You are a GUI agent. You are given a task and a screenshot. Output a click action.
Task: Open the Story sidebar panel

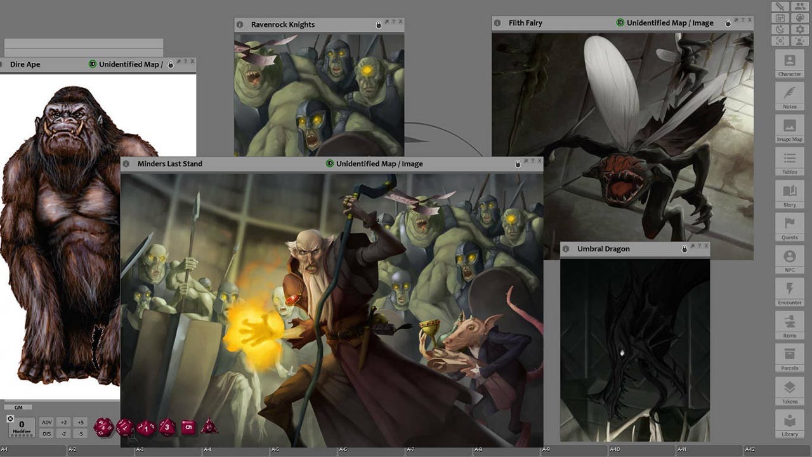[789, 194]
